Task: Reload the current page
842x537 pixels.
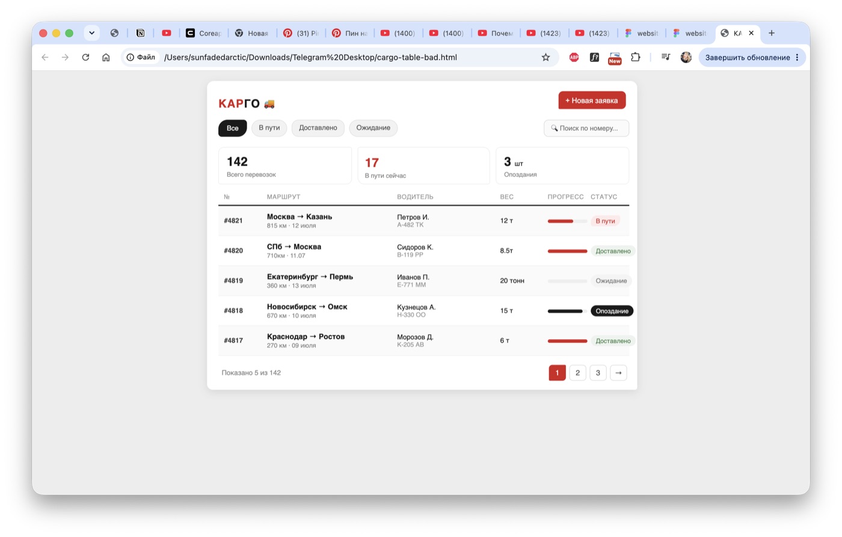Action: (85, 57)
